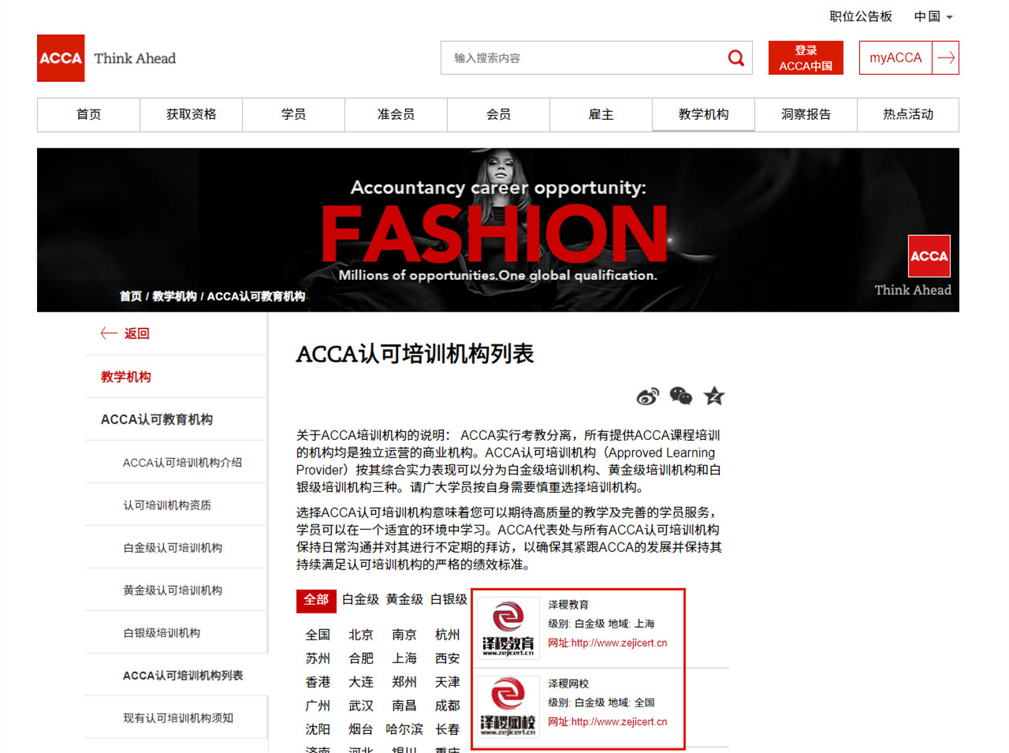The width and height of the screenshot is (1009, 753).
Task: Filter by city 武汉
Action: point(361,706)
